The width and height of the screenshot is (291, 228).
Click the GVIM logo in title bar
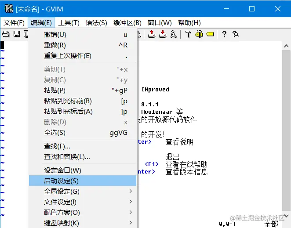9,9
